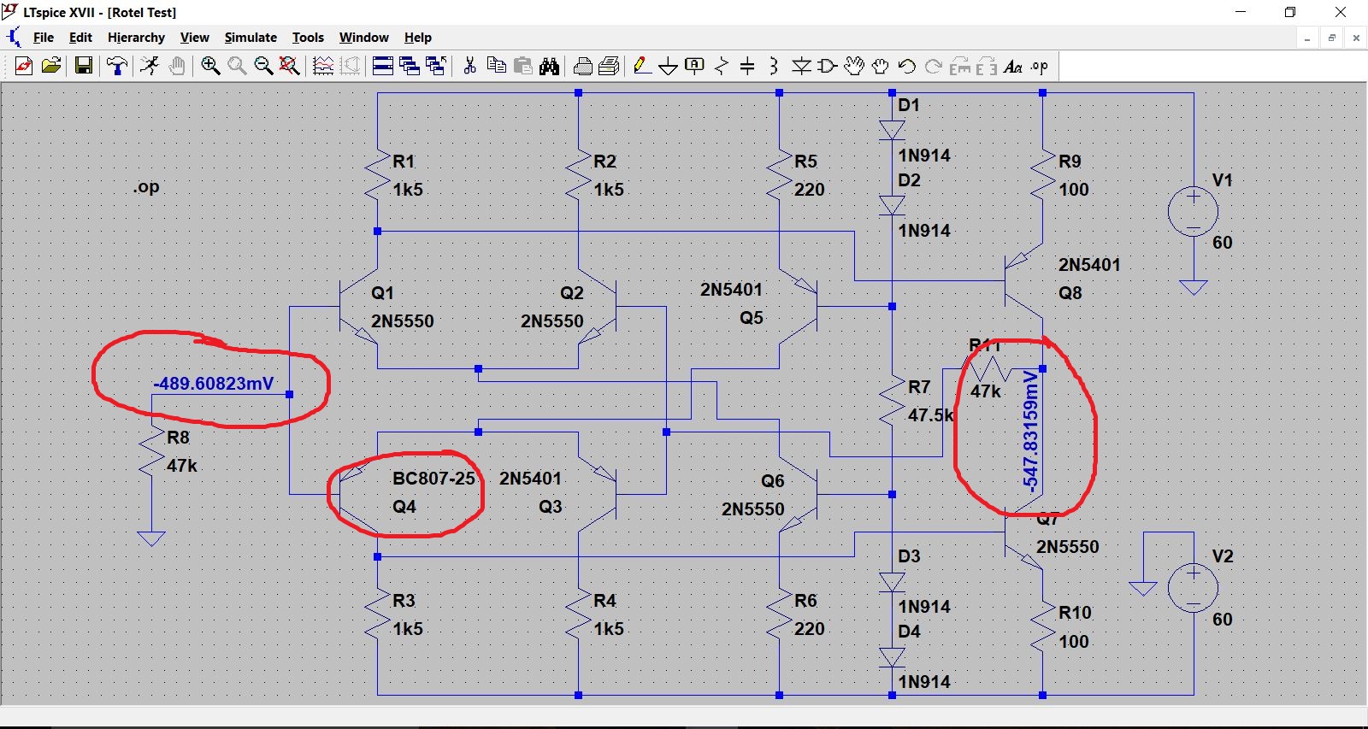Run the simulation with running-man icon

tap(150, 66)
